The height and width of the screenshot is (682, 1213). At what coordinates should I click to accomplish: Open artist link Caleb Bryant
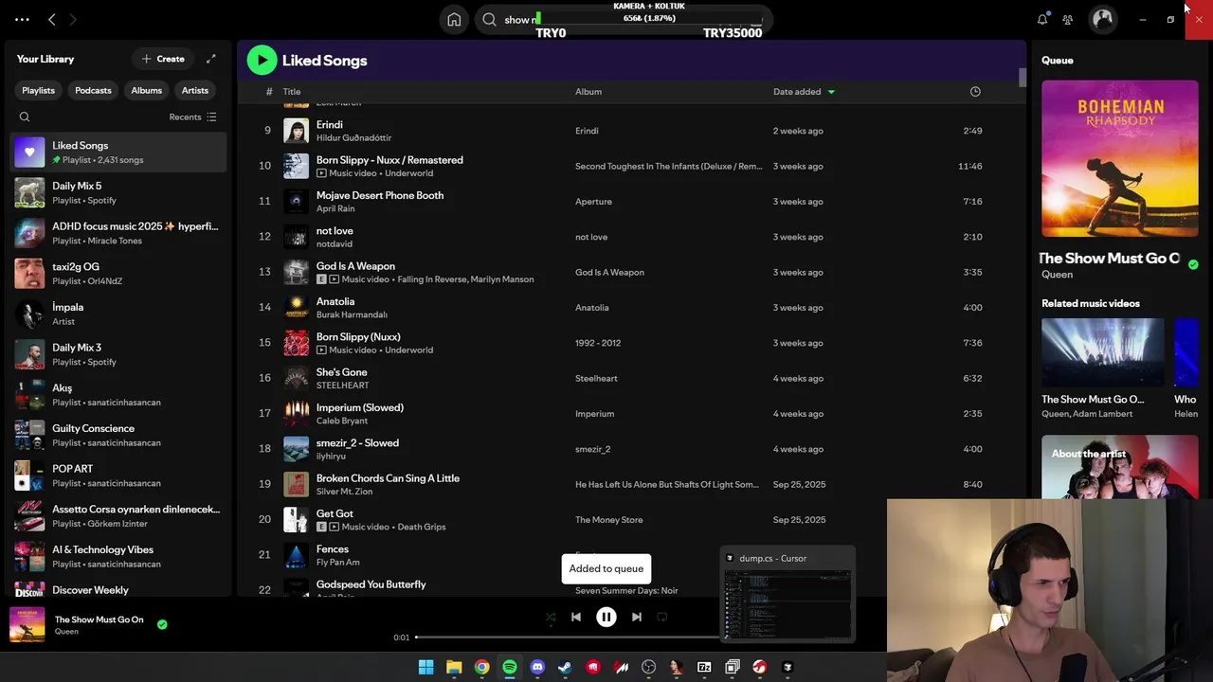(x=341, y=421)
